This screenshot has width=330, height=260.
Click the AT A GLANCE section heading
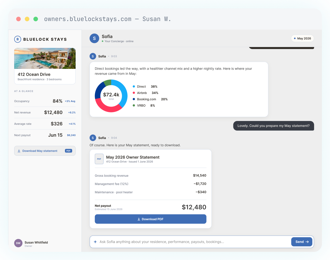[24, 91]
